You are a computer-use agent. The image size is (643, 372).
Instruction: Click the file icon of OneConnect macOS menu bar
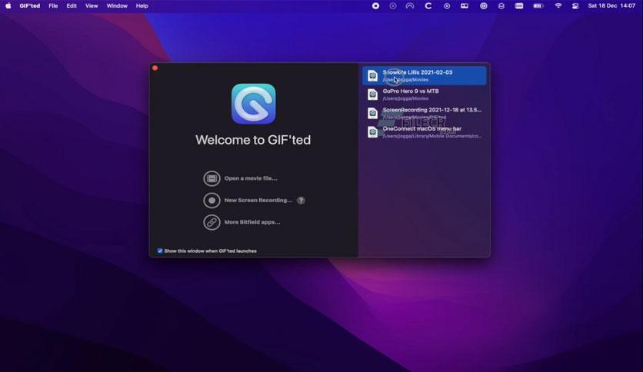click(372, 132)
